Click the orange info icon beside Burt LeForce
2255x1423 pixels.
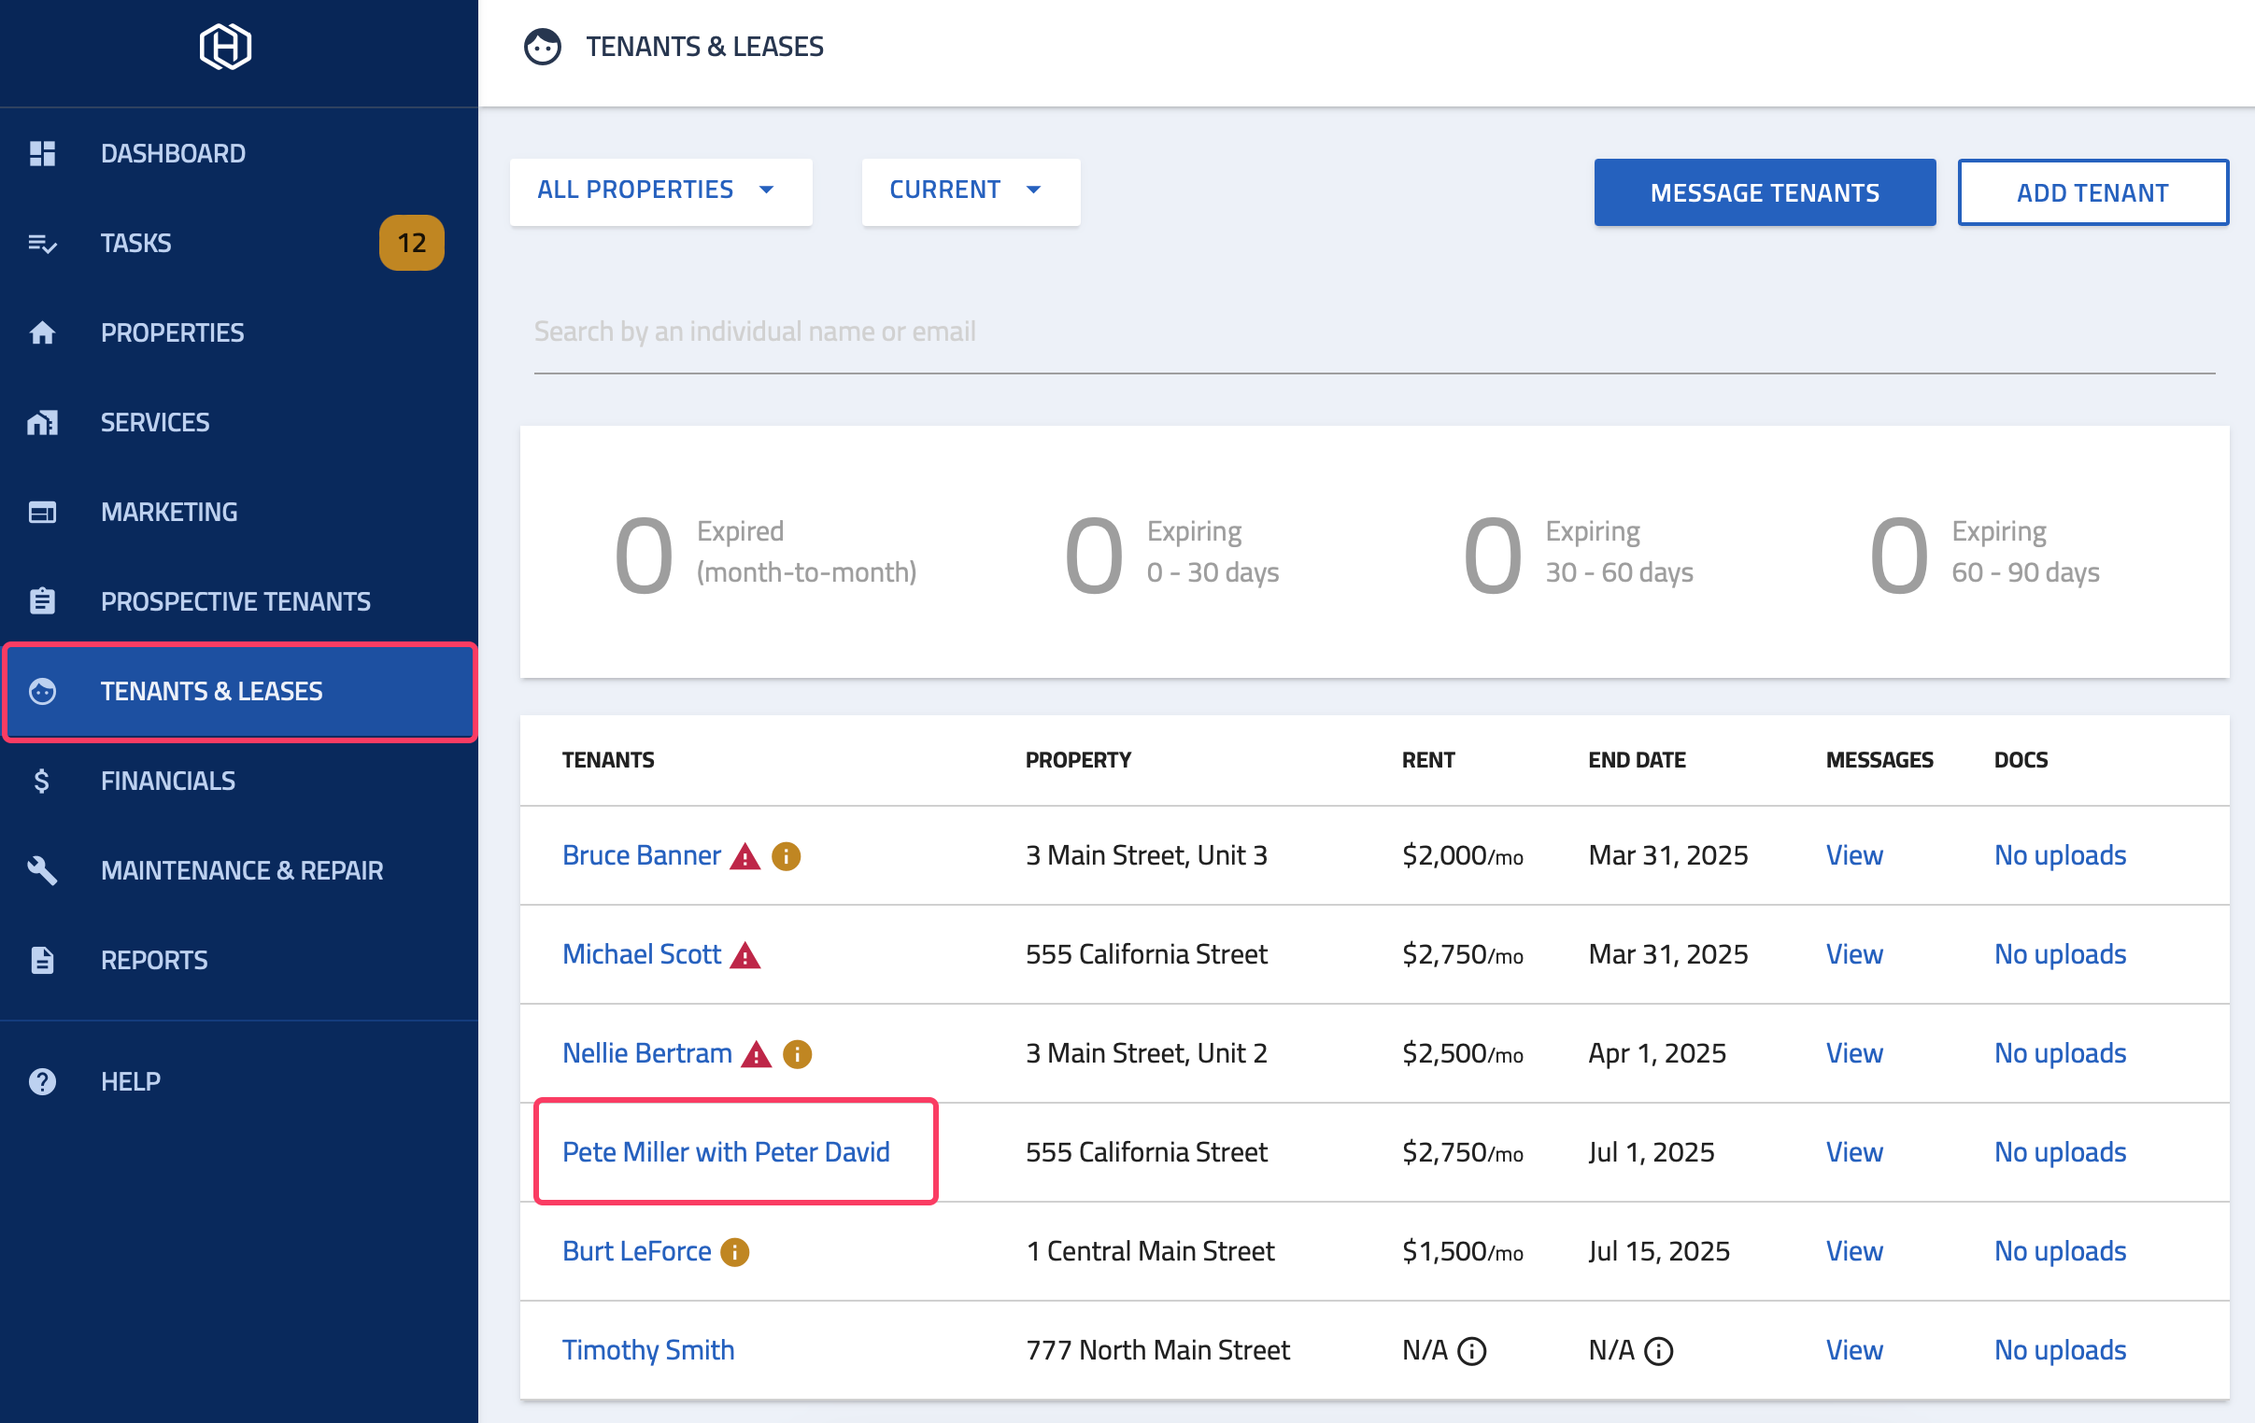(x=735, y=1253)
